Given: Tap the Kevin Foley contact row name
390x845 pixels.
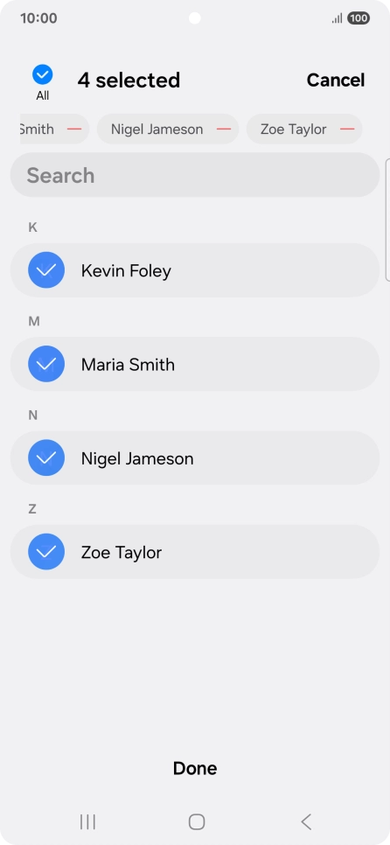Looking at the screenshot, I should 126,270.
